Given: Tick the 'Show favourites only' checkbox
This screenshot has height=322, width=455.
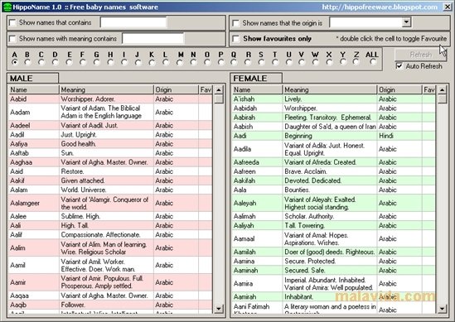Looking at the screenshot, I should (x=236, y=39).
